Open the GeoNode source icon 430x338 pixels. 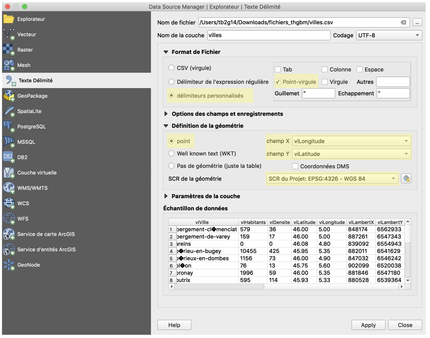(x=9, y=265)
